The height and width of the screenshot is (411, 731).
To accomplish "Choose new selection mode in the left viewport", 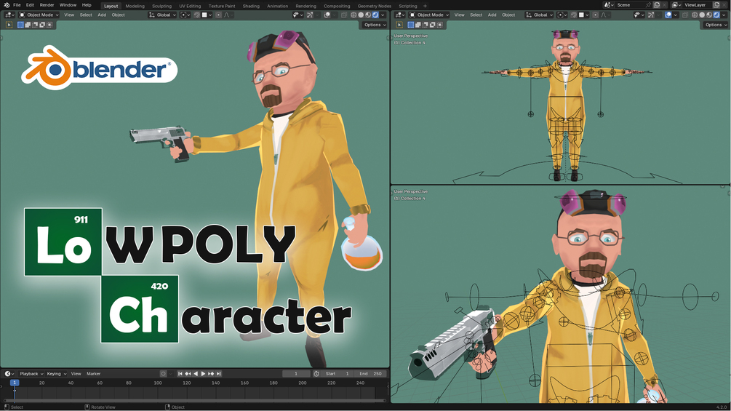I will click(20, 25).
